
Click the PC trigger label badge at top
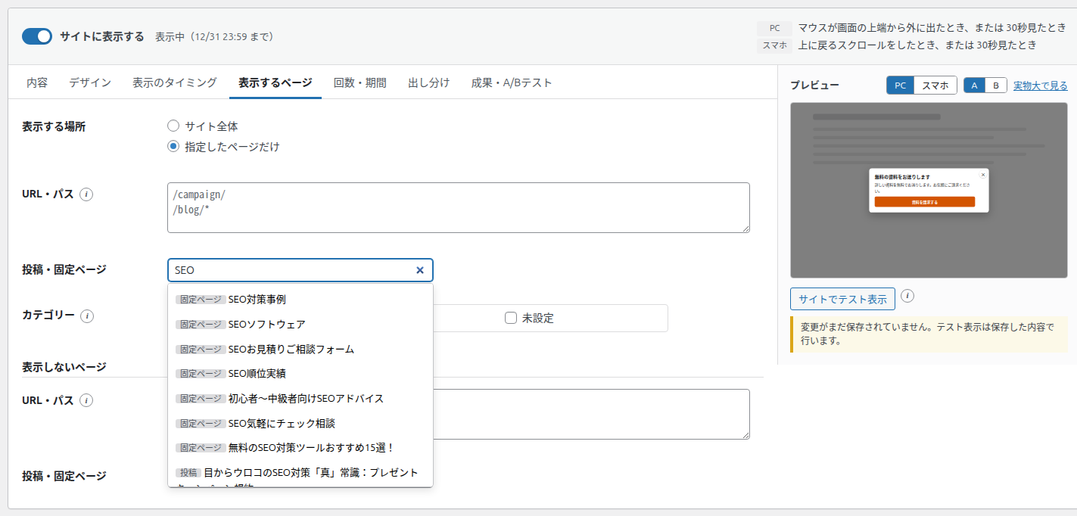(x=774, y=28)
